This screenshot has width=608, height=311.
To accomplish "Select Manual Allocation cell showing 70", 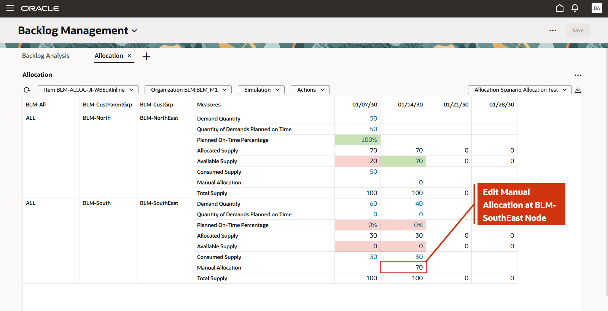I will coord(403,268).
